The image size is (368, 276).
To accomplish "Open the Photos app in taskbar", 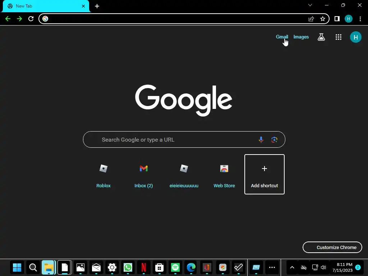I will coord(80,267).
